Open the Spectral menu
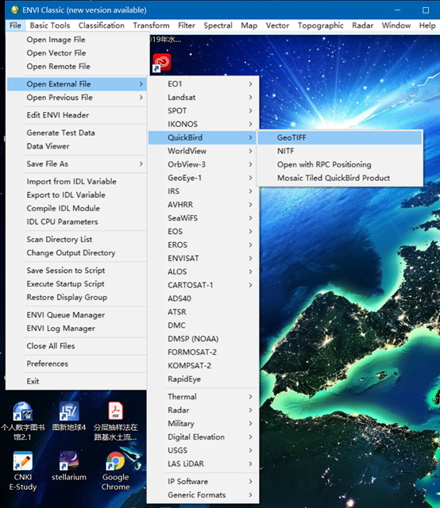This screenshot has width=440, height=508. (x=218, y=25)
